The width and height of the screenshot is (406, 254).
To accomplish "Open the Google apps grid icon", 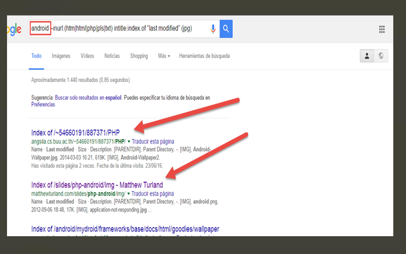I will [382, 29].
